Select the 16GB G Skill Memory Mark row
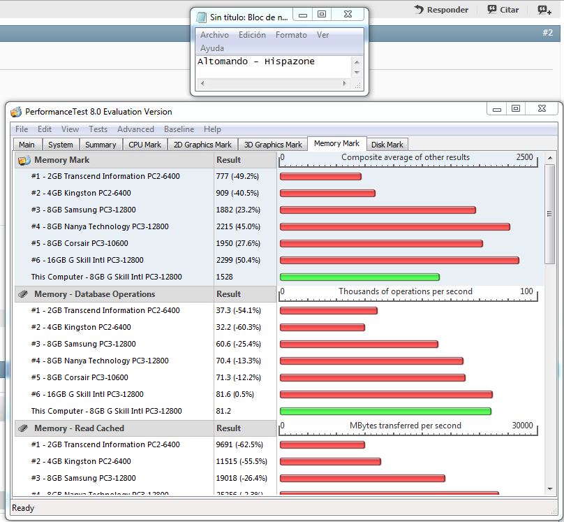The height and width of the screenshot is (522, 564). pyautogui.click(x=112, y=260)
